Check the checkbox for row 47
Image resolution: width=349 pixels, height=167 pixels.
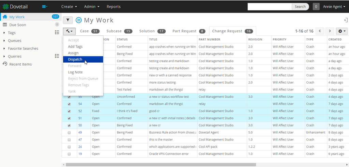click(69, 140)
